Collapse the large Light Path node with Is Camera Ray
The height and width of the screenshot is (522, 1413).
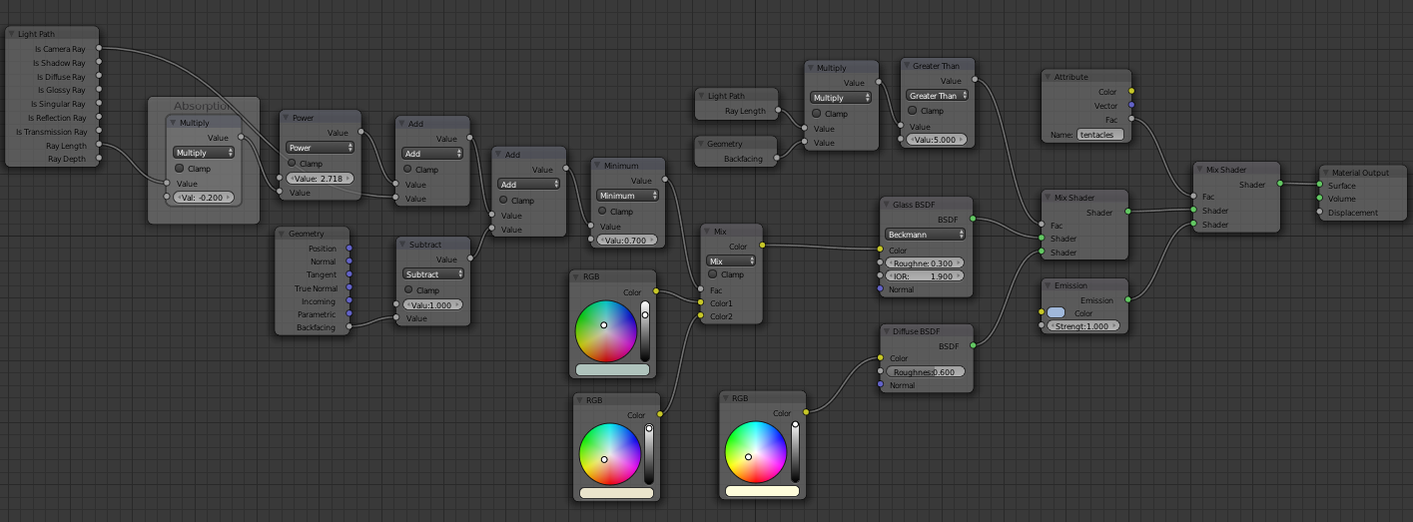tap(13, 34)
